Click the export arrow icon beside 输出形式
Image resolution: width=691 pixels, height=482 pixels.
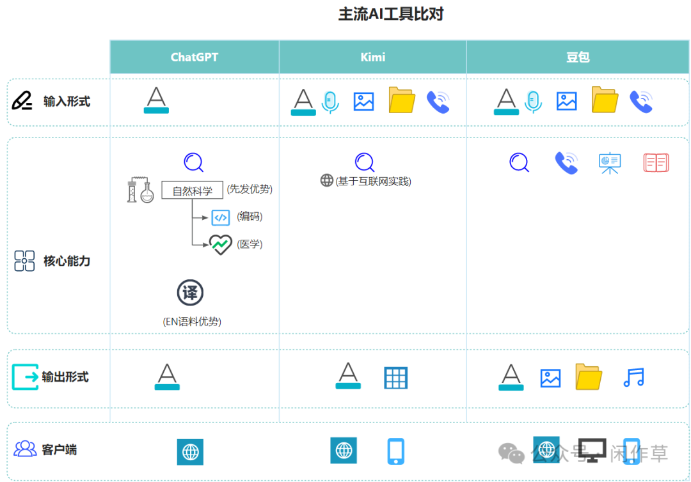tap(25, 377)
